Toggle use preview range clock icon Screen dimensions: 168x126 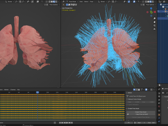click(x=135, y=123)
